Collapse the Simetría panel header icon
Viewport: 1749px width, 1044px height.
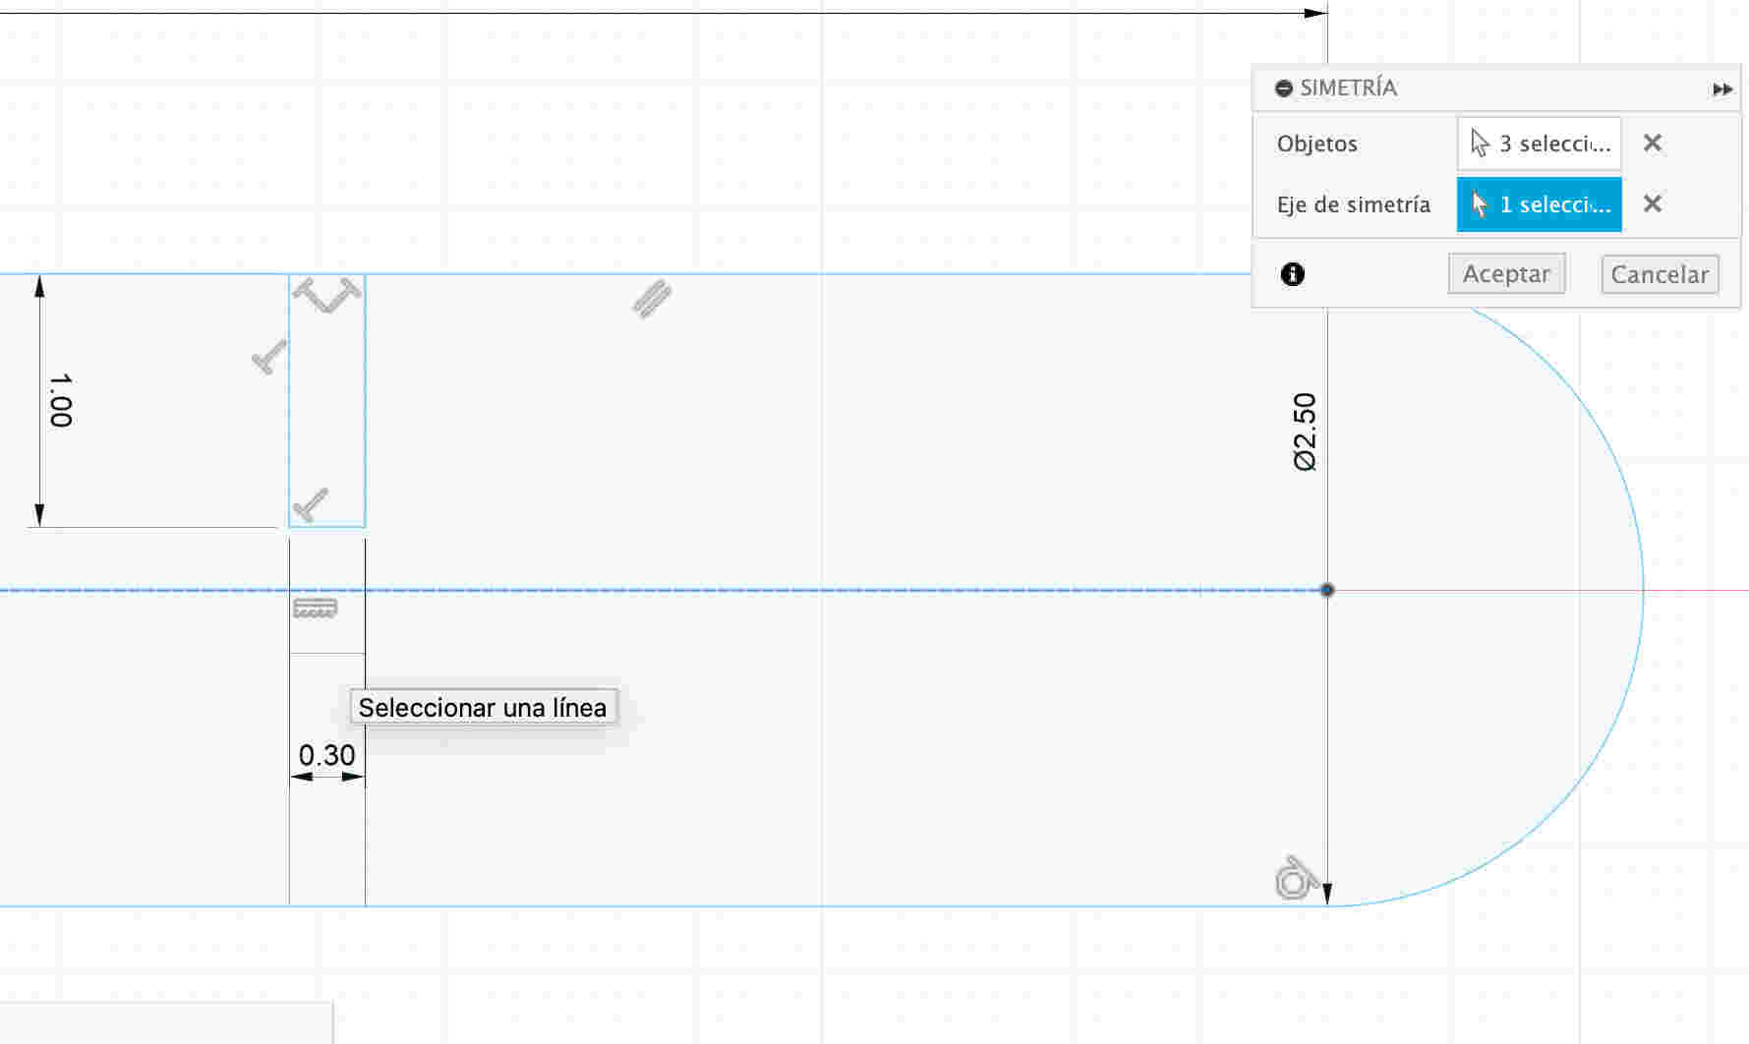[1283, 88]
